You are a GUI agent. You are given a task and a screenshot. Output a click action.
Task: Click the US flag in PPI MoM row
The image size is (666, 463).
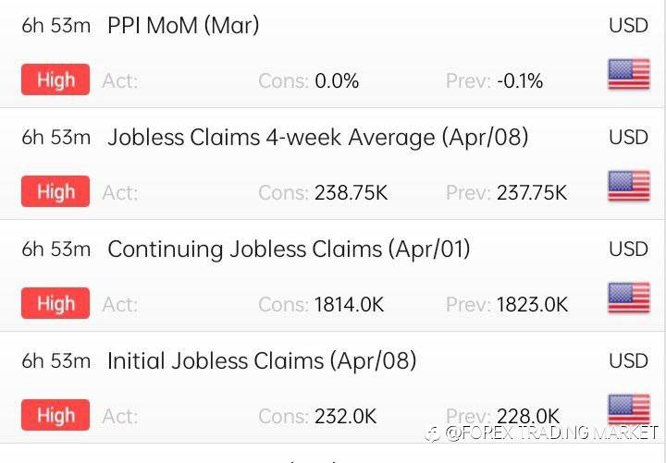point(628,74)
